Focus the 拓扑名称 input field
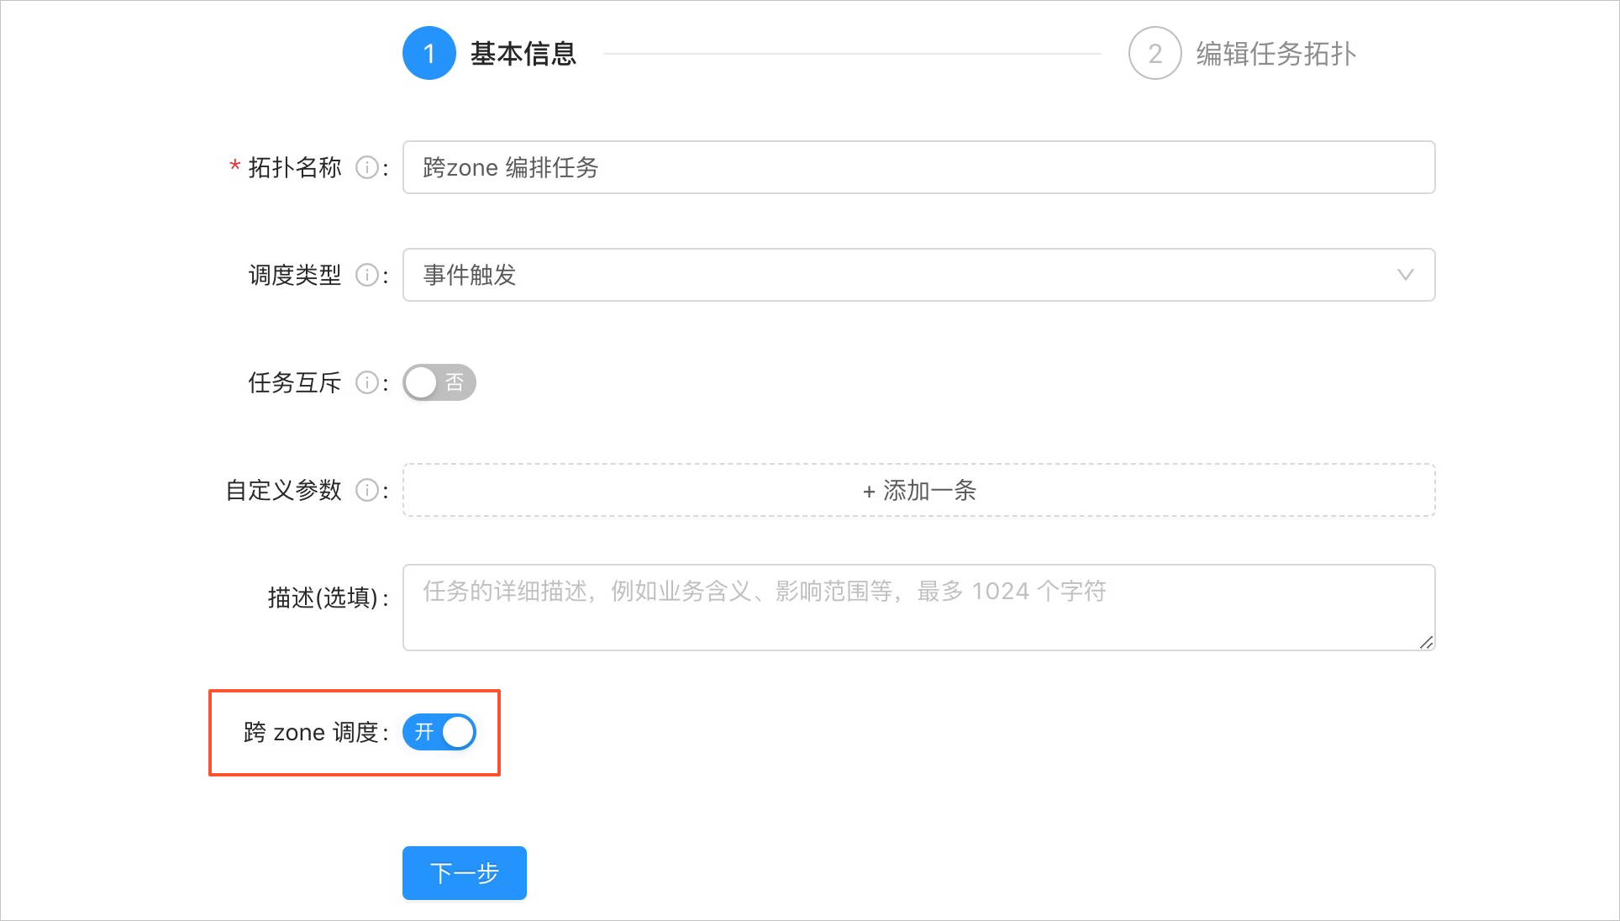Screen dimensions: 1620x921 tap(918, 167)
